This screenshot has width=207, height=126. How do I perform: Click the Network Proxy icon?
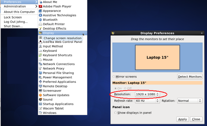pyautogui.click(x=40, y=69)
